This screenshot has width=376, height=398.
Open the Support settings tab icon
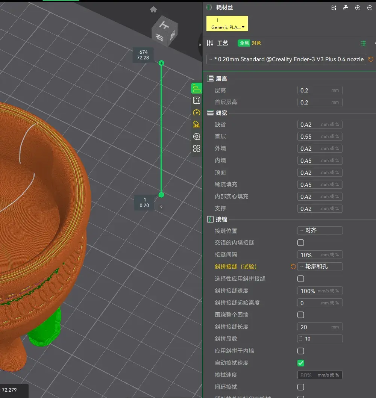tap(196, 124)
